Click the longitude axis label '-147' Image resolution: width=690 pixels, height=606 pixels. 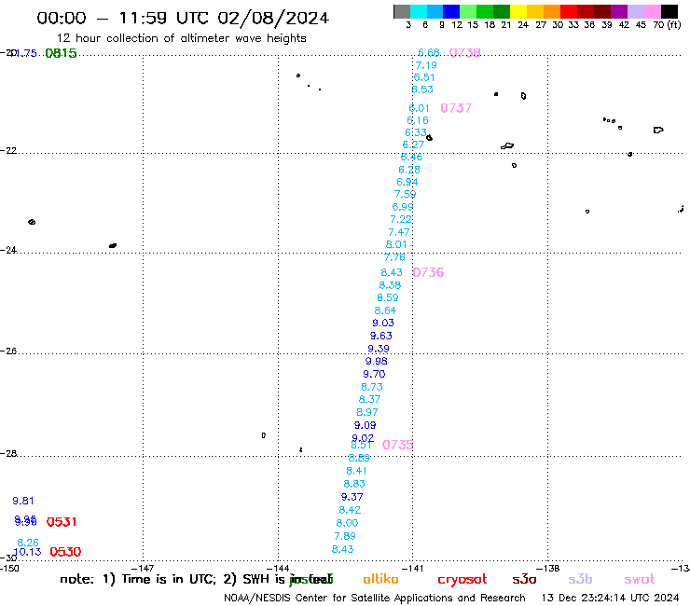tap(143, 568)
